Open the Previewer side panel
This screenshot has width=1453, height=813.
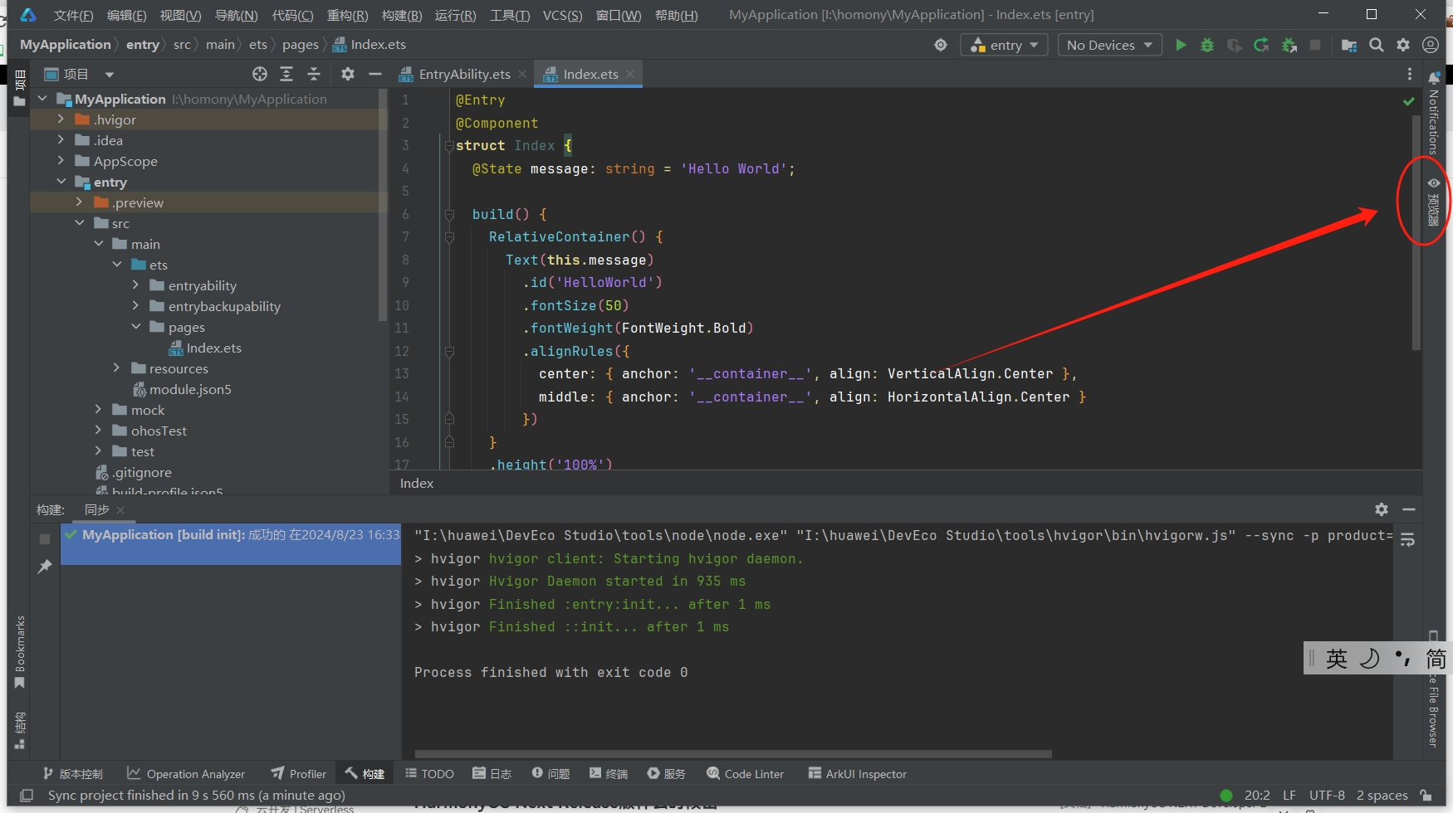click(x=1434, y=202)
